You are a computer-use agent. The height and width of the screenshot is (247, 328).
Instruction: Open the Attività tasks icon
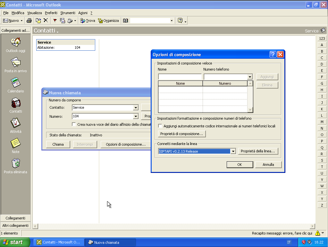point(15,123)
